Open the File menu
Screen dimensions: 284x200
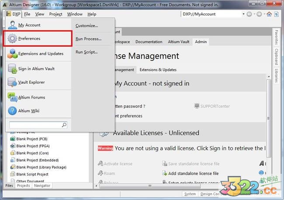[x=27, y=14]
